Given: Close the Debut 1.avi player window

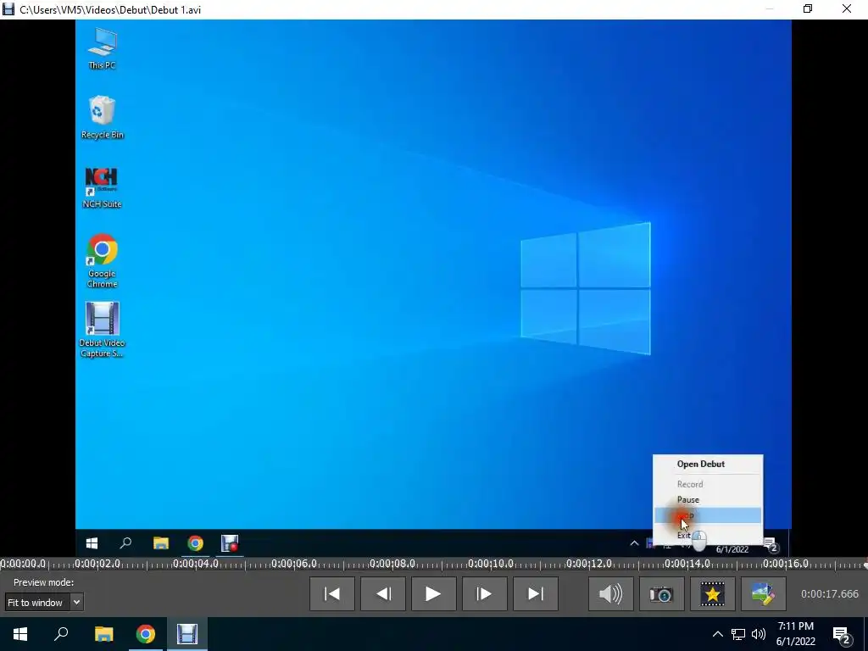Looking at the screenshot, I should click(847, 8).
